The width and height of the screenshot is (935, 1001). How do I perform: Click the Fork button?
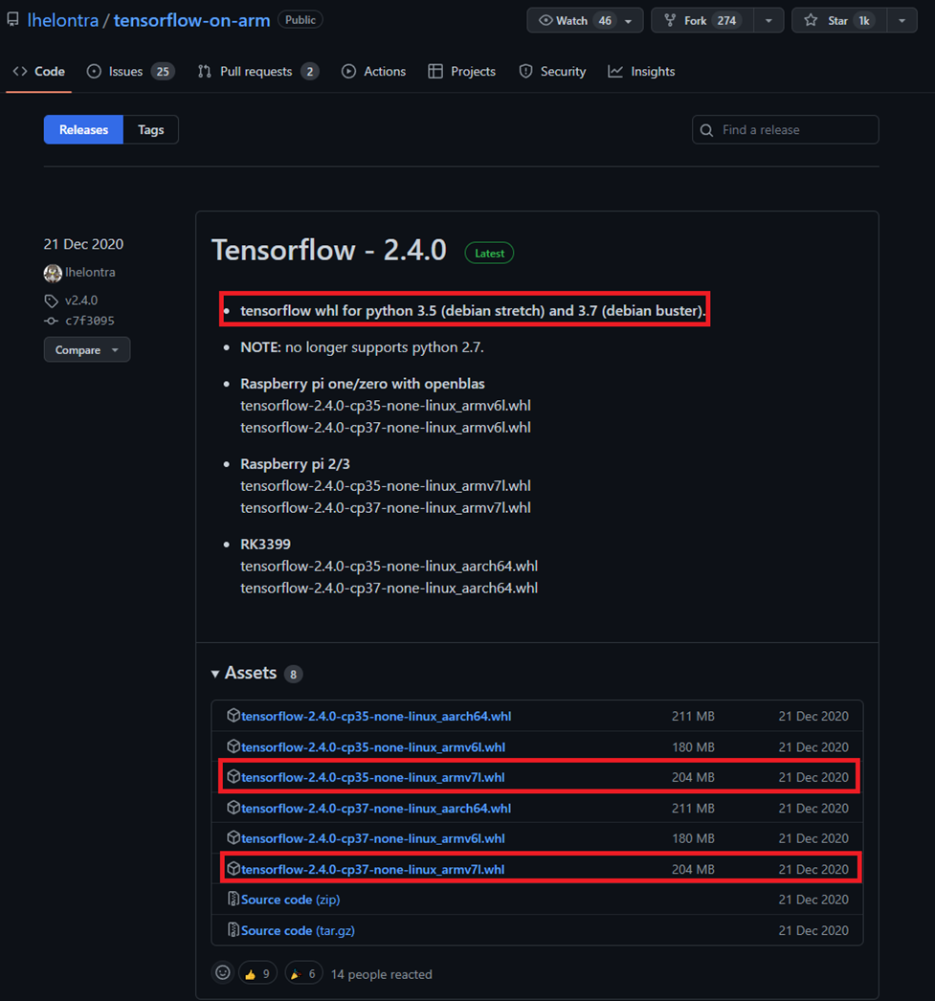point(702,20)
